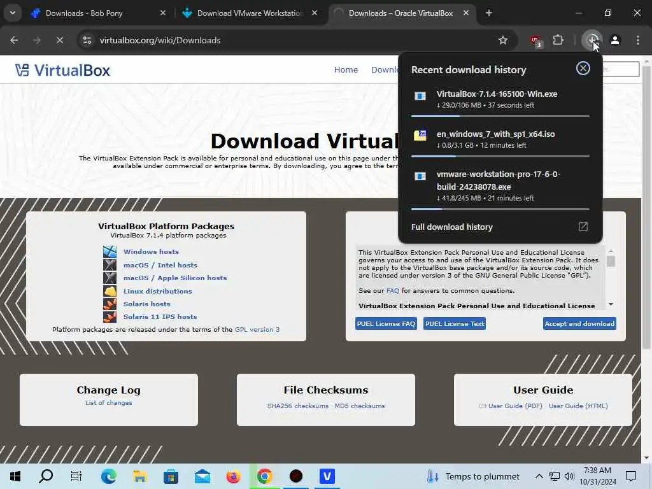
Task: Close the Recent download history popup
Action: [583, 68]
